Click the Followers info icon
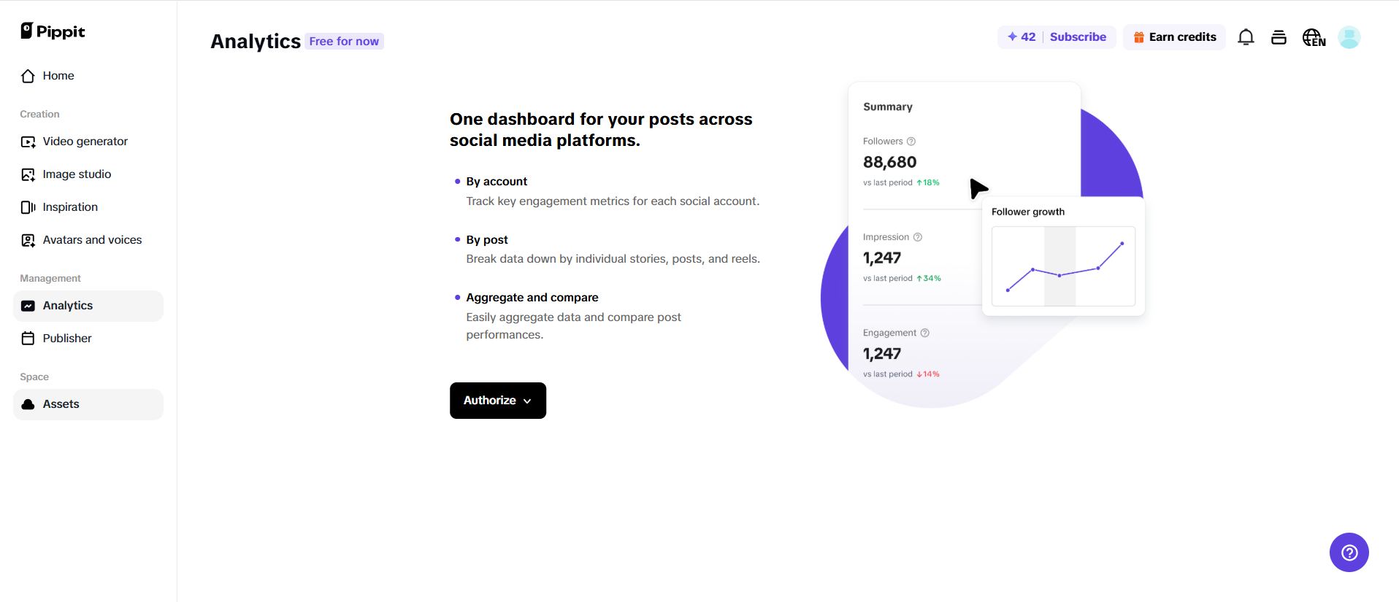The height and width of the screenshot is (602, 1399). click(x=911, y=142)
